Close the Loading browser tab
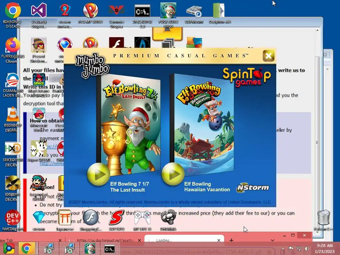Viewport: 340px width, 255px height. [218, 240]
